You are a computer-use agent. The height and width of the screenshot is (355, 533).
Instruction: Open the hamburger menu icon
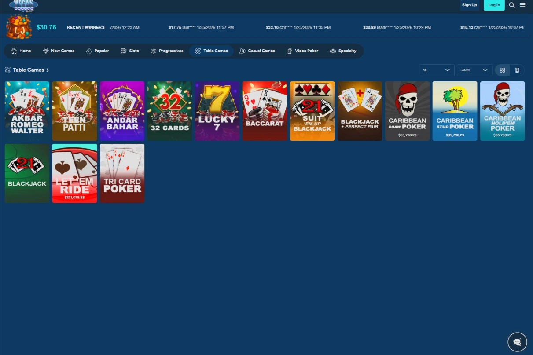522,5
